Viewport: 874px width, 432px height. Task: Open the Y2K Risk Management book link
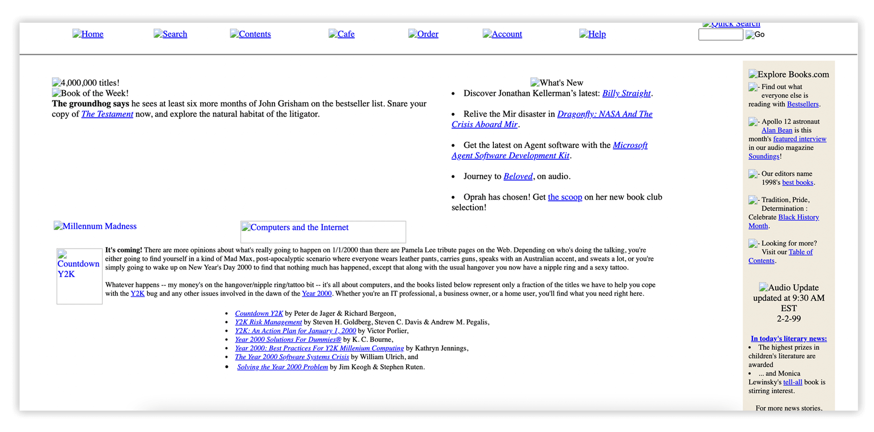(268, 322)
